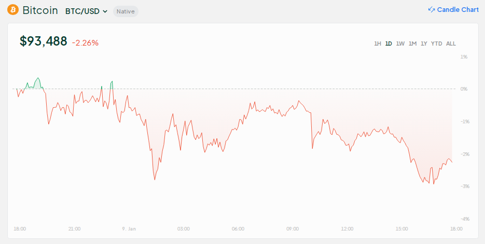Switch the chart to 1W range
The width and height of the screenshot is (485, 244).
(400, 44)
